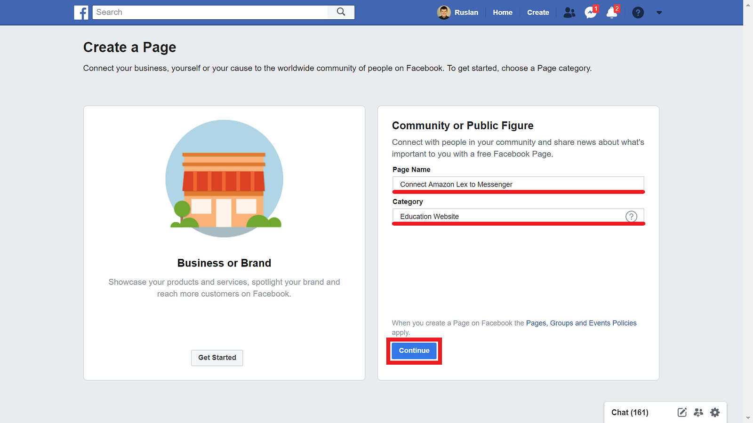The height and width of the screenshot is (423, 753).
Task: Click the scrollbar down arrow
Action: [x=748, y=418]
